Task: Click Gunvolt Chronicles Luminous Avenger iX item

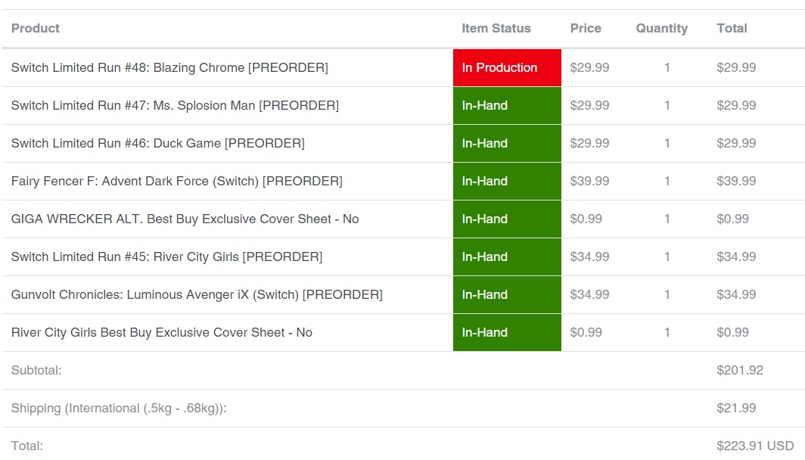Action: pyautogui.click(x=197, y=295)
